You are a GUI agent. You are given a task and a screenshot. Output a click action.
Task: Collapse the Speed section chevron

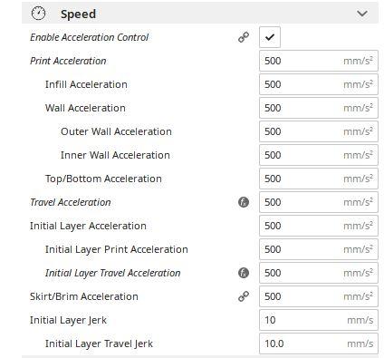(x=362, y=14)
